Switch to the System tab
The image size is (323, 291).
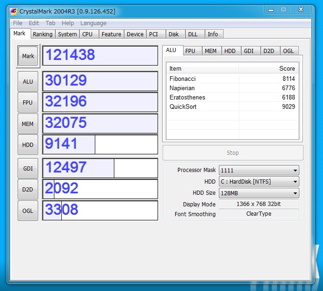[x=67, y=34]
